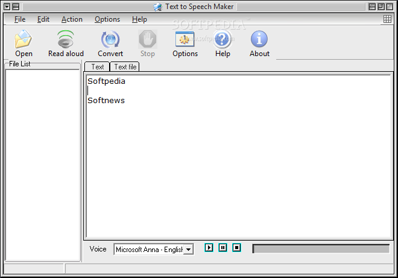Click the title bar lines icon beside the arrow

pyautogui.click(x=16, y=7)
